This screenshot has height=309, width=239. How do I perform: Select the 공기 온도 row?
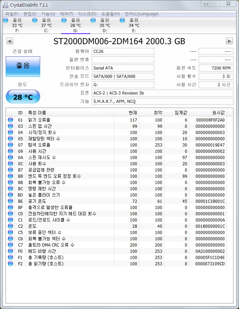116,201
